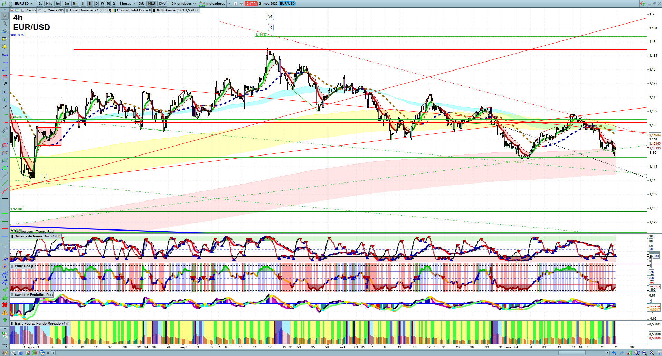Select the magnifier zoom tool in left sidebar
This screenshot has width=662, height=356.
pyautogui.click(x=4, y=24)
